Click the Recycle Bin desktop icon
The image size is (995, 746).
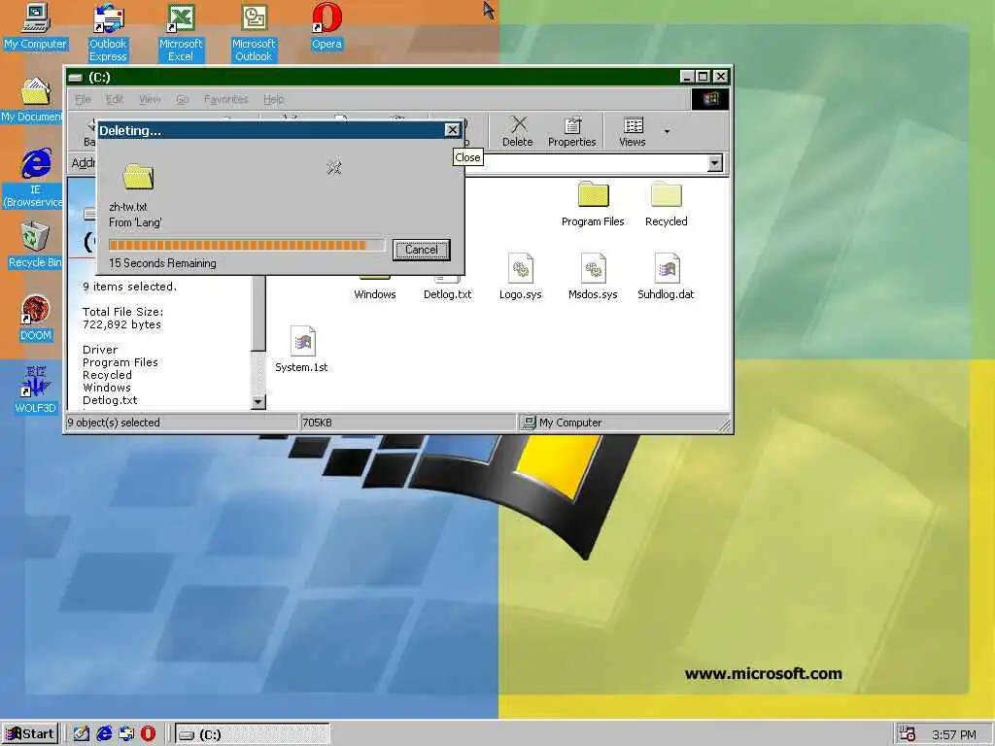click(35, 245)
